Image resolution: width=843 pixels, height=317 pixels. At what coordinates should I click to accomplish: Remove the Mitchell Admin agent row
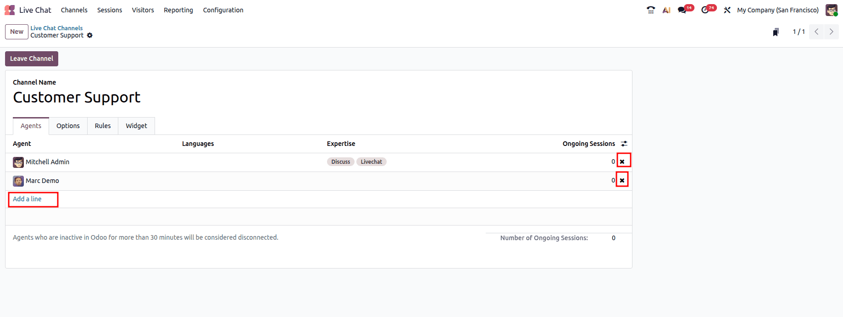[x=622, y=161]
